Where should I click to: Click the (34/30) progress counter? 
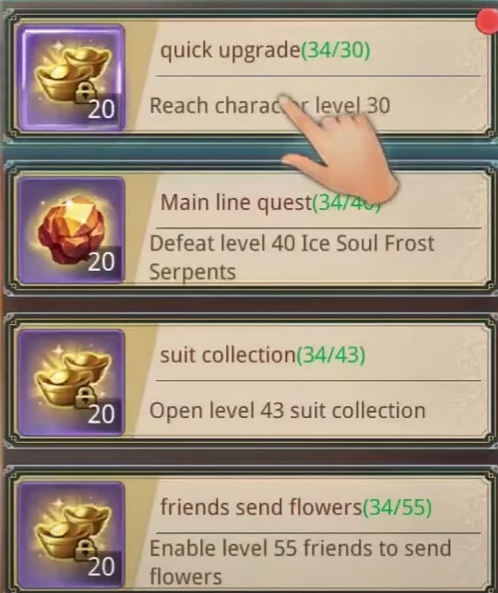coord(336,51)
